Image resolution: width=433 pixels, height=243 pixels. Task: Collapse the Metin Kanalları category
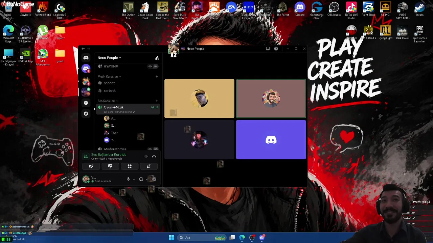[109, 77]
